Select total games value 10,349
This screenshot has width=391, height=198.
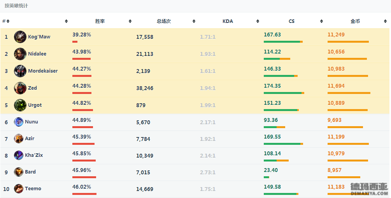[145, 155]
